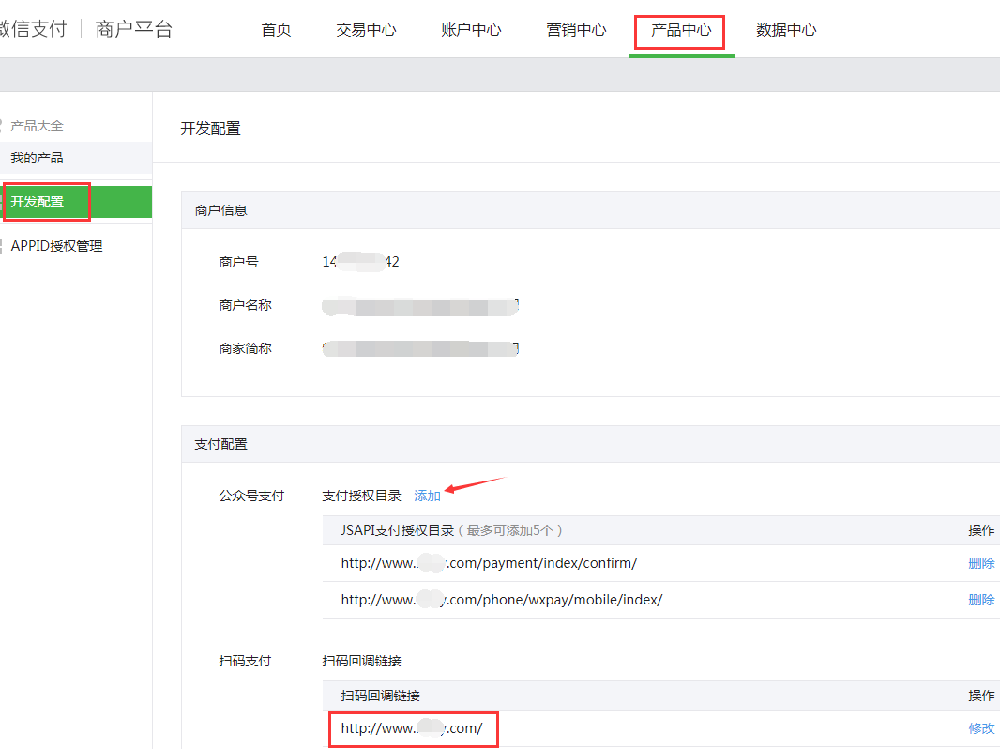Switch to 交易中心 in the top navigation
The height and width of the screenshot is (749, 1000).
point(366,30)
